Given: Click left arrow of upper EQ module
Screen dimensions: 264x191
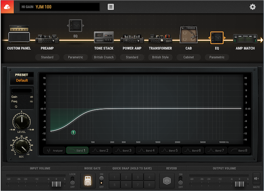Looking at the screenshot, I should click(68, 26).
